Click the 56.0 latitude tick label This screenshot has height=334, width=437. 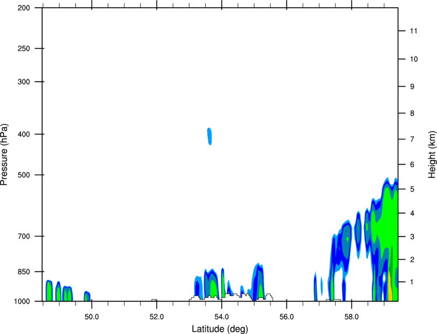tap(286, 317)
